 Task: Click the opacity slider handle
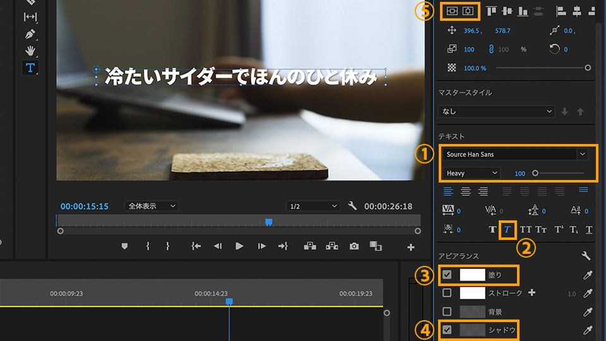[x=588, y=68]
